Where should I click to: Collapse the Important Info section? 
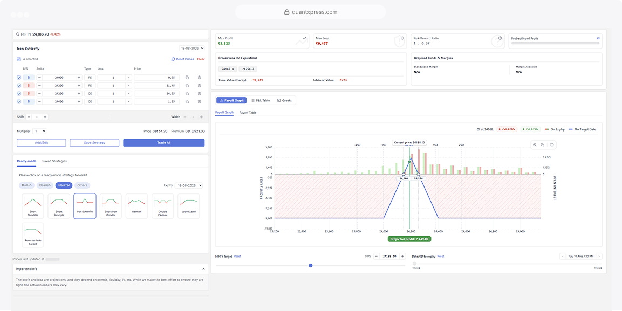pos(203,269)
